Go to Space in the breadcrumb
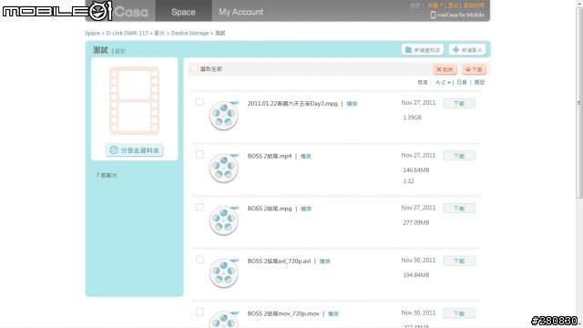 (92, 33)
